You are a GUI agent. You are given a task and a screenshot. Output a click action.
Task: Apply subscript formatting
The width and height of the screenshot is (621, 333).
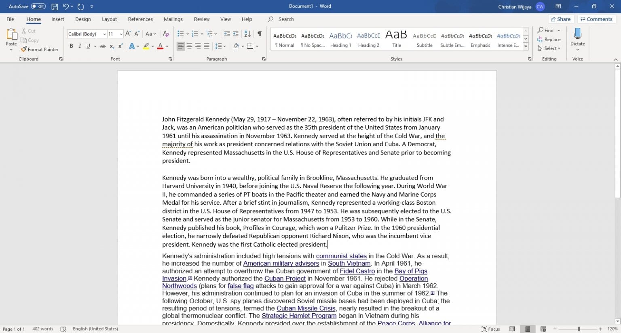pyautogui.click(x=112, y=46)
